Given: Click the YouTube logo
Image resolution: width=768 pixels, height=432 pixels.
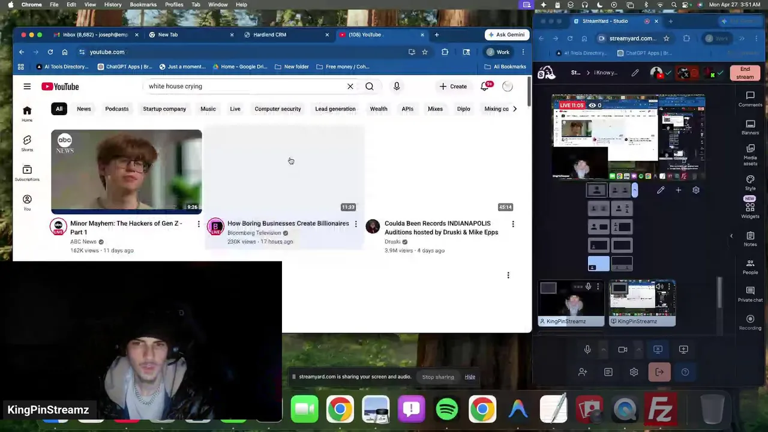Looking at the screenshot, I should point(60,86).
